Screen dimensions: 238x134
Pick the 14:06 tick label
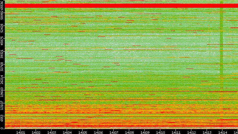coord(98,132)
